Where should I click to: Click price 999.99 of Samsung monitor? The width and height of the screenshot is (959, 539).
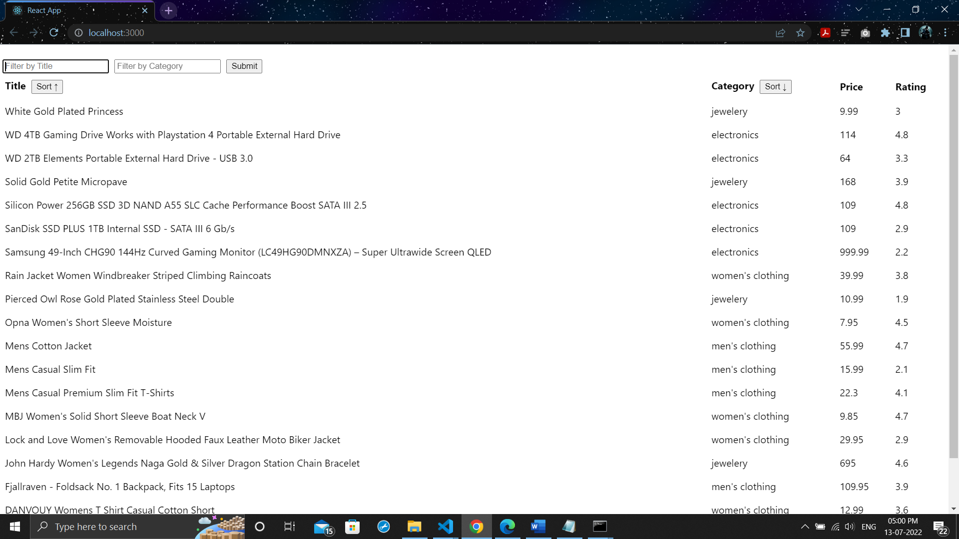click(x=854, y=252)
